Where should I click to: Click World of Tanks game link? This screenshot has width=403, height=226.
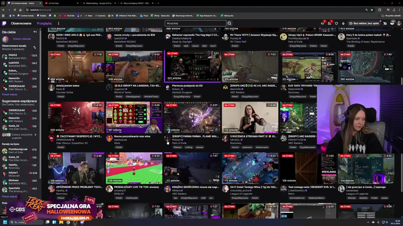pyautogui.click(x=122, y=92)
